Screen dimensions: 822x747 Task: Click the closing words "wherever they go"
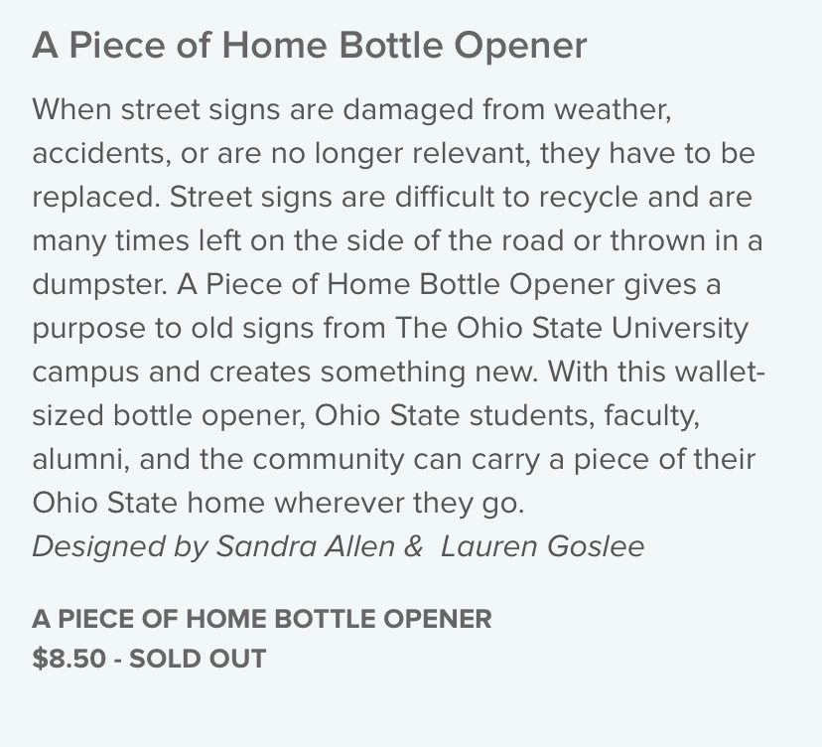pos(397,504)
